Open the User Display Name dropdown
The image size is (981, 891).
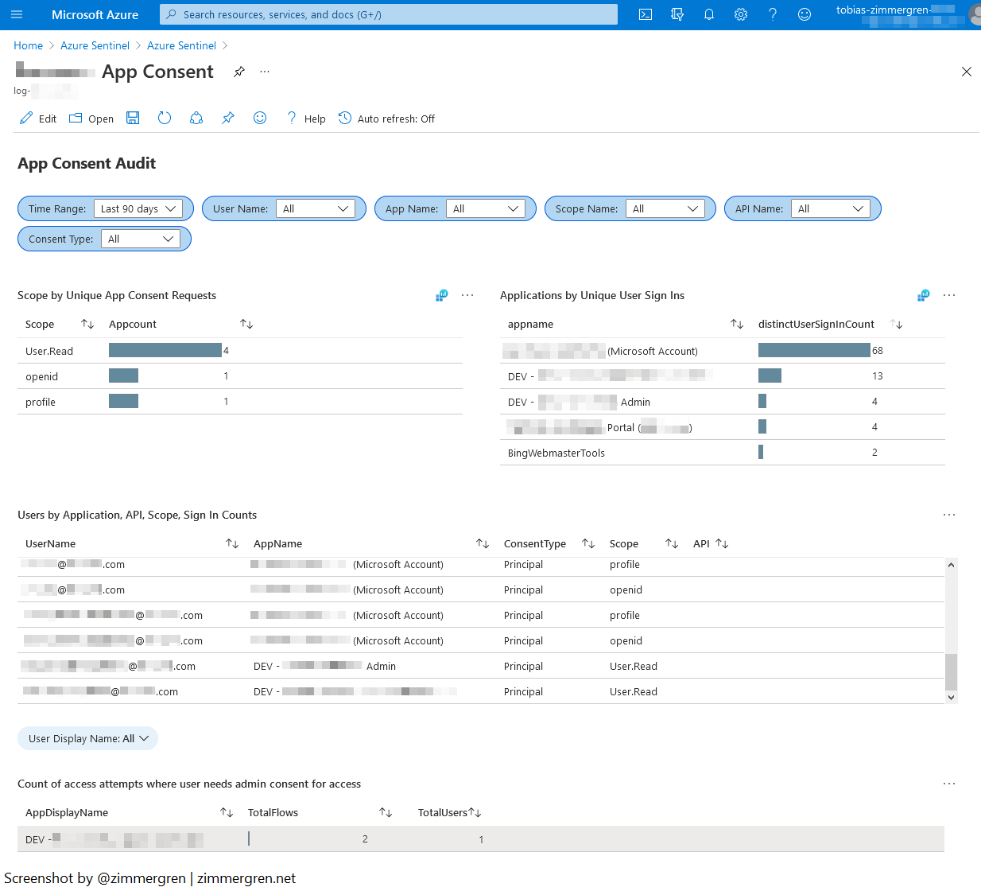[x=87, y=738]
